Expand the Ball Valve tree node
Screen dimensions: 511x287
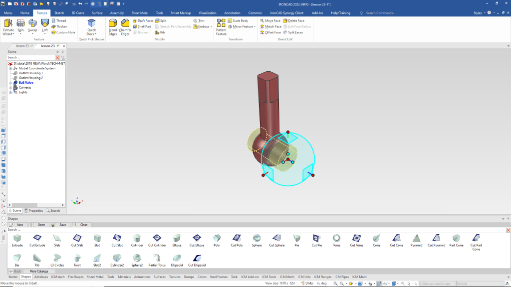pos(10,83)
